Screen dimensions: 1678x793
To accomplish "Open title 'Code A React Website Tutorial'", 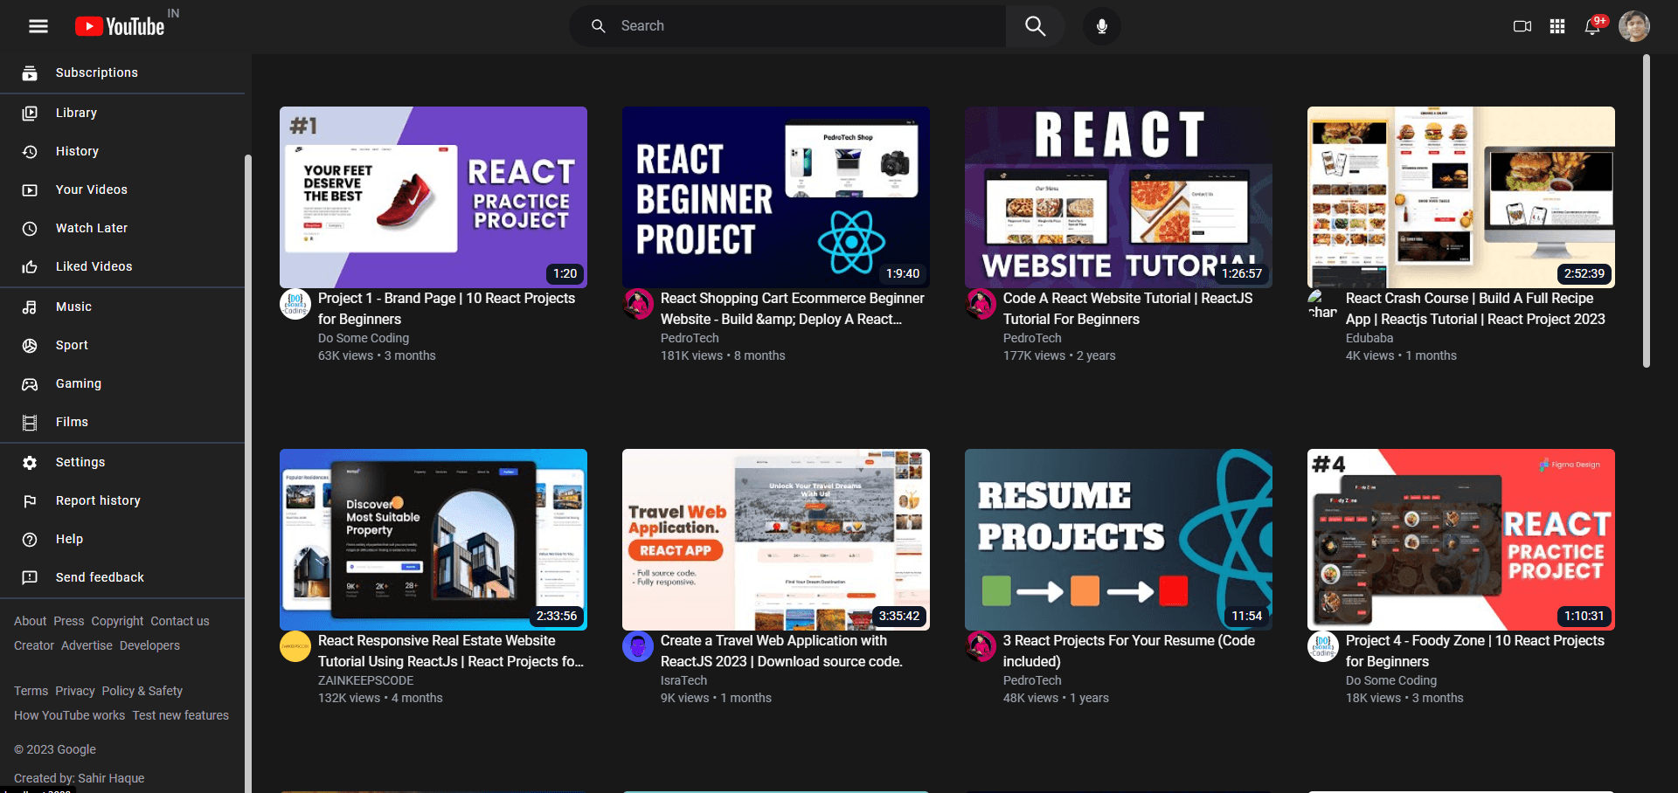I will pyautogui.click(x=1127, y=308).
